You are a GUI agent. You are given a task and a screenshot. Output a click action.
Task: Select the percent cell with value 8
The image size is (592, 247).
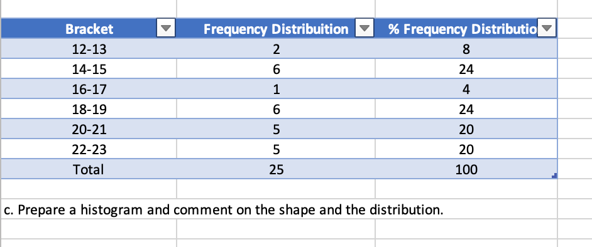pyautogui.click(x=466, y=49)
